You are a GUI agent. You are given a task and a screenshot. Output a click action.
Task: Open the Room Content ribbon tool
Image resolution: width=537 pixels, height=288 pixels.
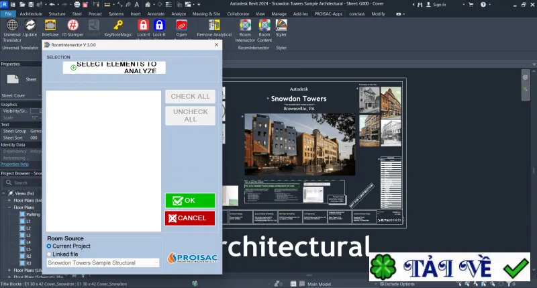click(264, 30)
